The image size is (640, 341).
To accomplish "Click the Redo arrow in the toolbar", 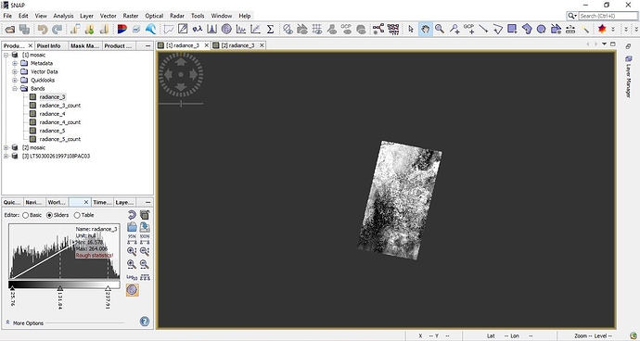I will pos(57,29).
